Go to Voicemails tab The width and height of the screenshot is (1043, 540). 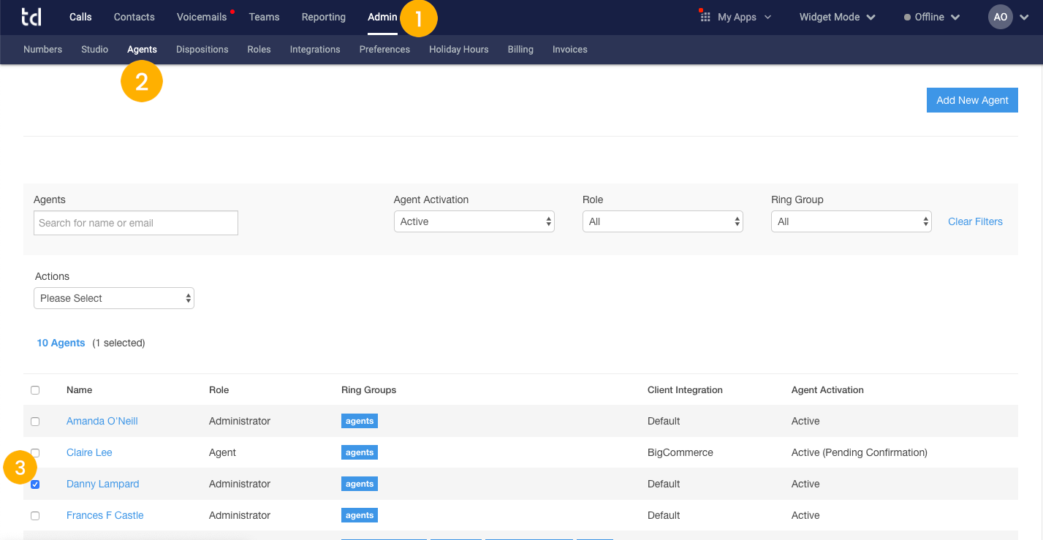202,17
